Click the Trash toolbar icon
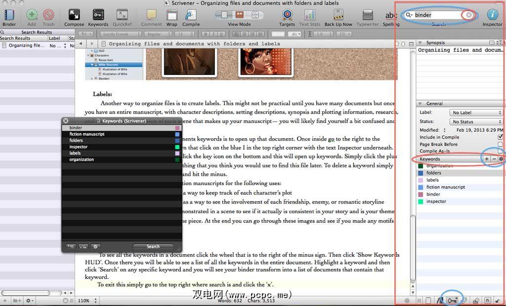The height and width of the screenshot is (306, 506). 48,15
